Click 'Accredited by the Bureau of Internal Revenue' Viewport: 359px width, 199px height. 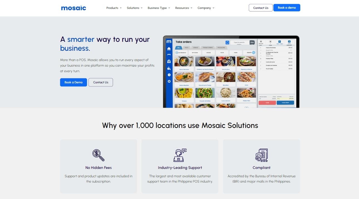tap(262, 176)
